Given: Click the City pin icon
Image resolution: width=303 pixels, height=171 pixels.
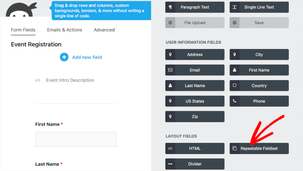Looking at the screenshot, I should coord(234,54).
